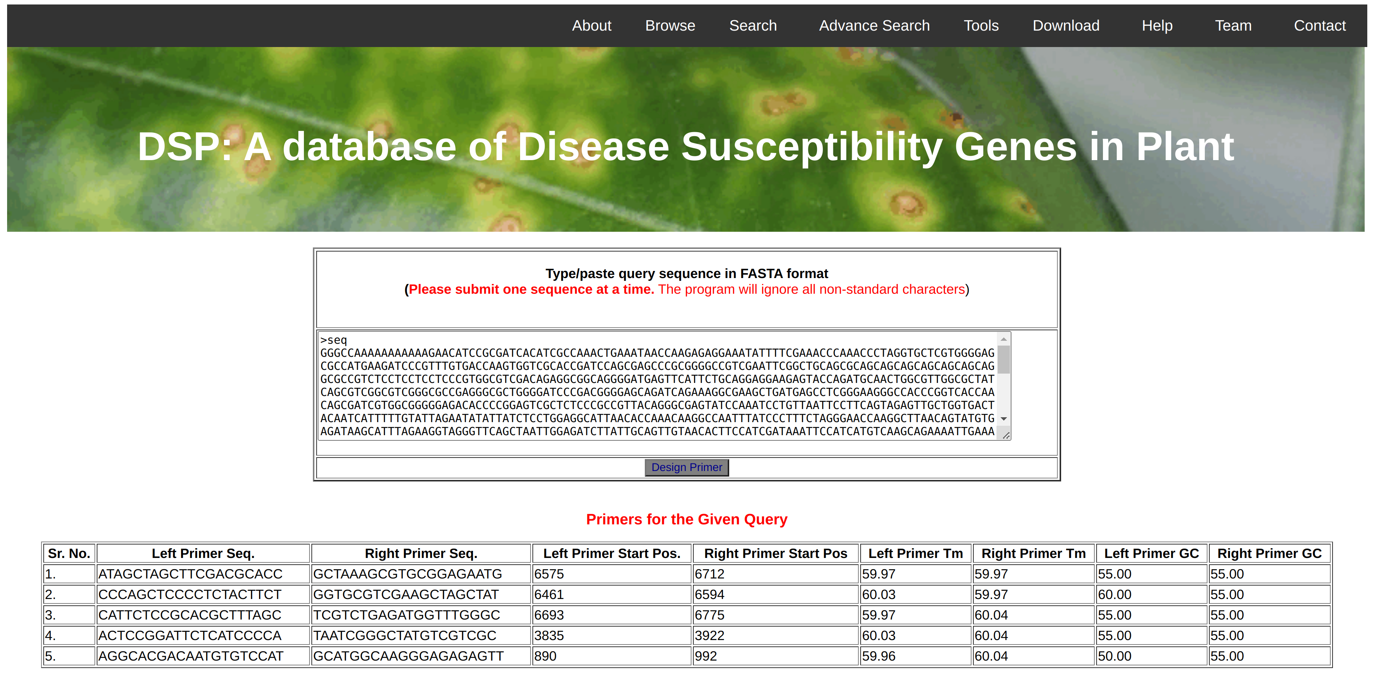Click Left Primer GC 60.00 in row 2

click(1114, 595)
